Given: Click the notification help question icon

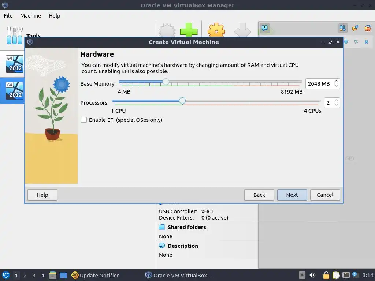Looking at the screenshot, I should pyautogui.click(x=346, y=42).
